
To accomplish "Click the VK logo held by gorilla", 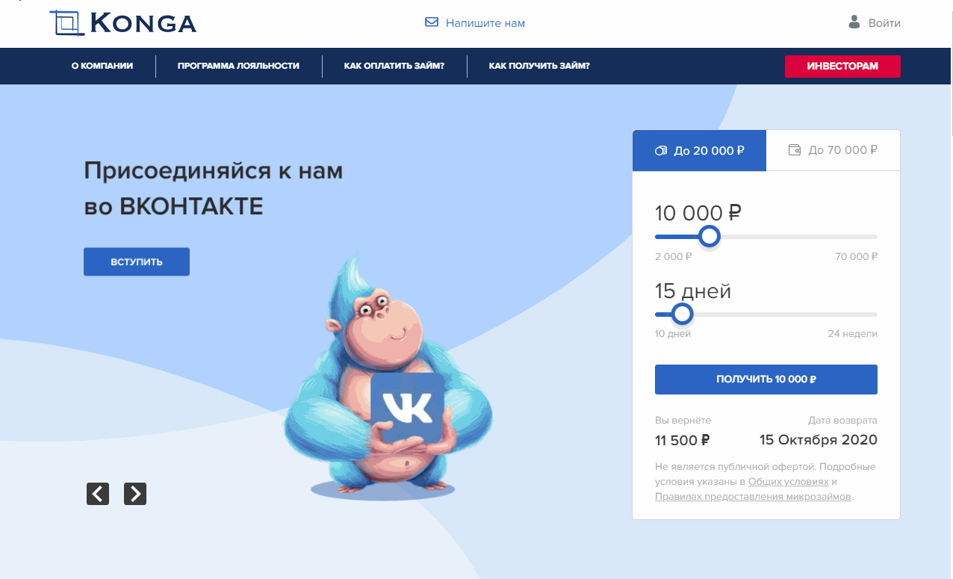I will click(407, 409).
